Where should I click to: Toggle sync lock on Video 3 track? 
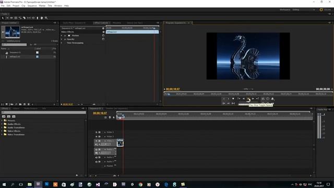click(99, 132)
